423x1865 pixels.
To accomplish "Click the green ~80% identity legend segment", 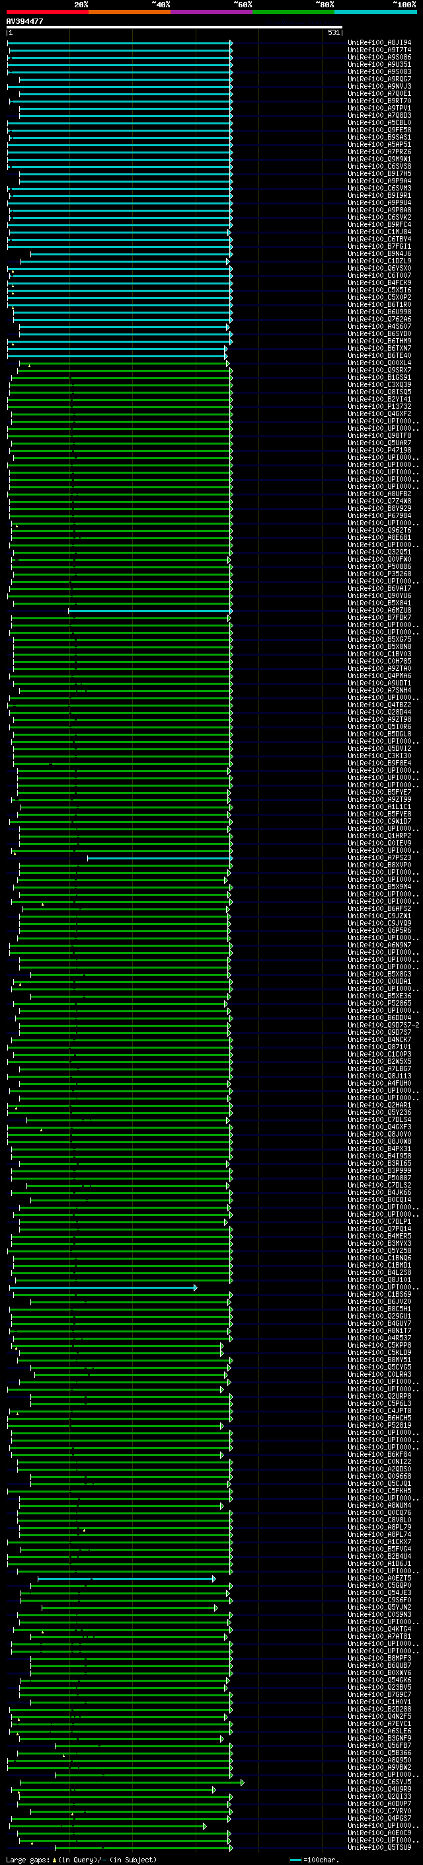I will 293,12.
